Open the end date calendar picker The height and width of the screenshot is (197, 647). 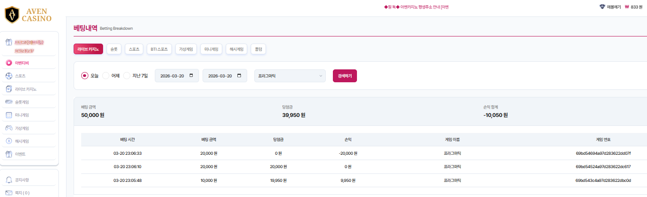point(239,76)
